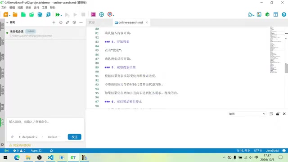288x162 pixels.
Task: Switch to the CTA vertical sidebar tab
Action: 2,122
